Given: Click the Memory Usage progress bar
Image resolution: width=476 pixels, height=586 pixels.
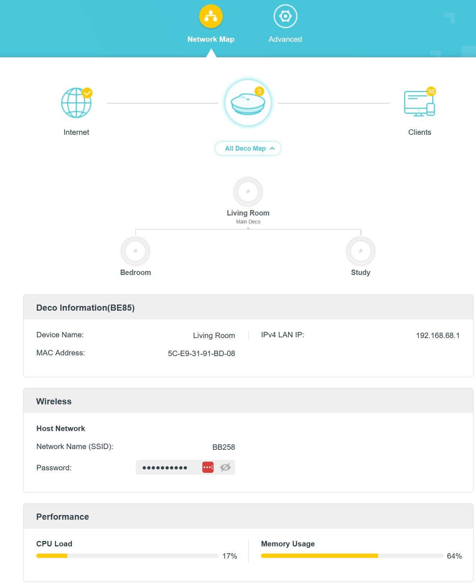Looking at the screenshot, I should (x=352, y=556).
